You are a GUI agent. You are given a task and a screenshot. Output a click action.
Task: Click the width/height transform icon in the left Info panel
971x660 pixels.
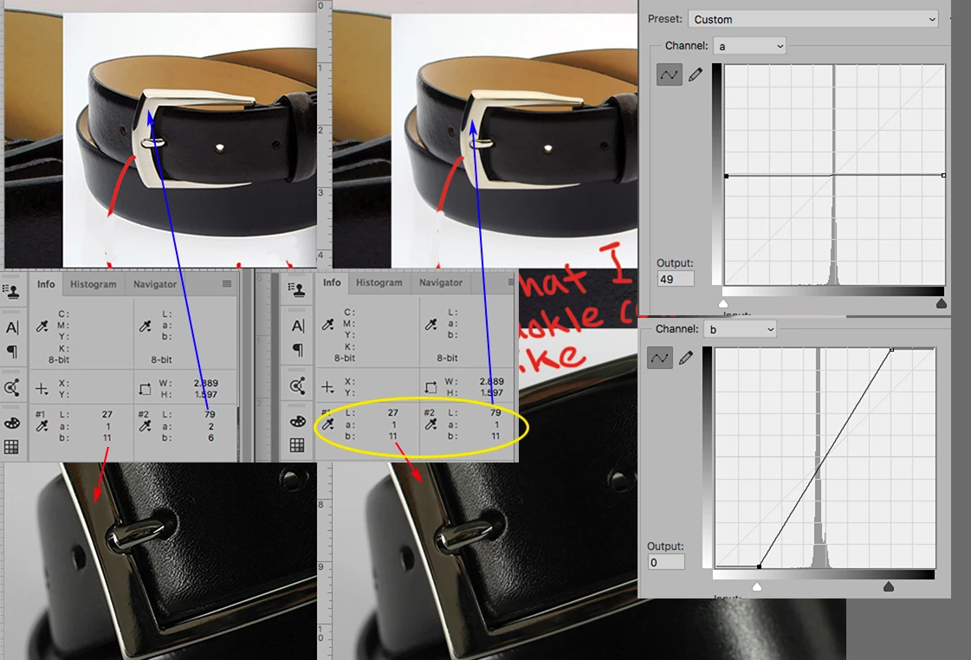145,389
